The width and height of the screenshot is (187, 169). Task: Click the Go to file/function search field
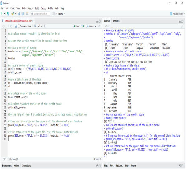tap(40, 14)
